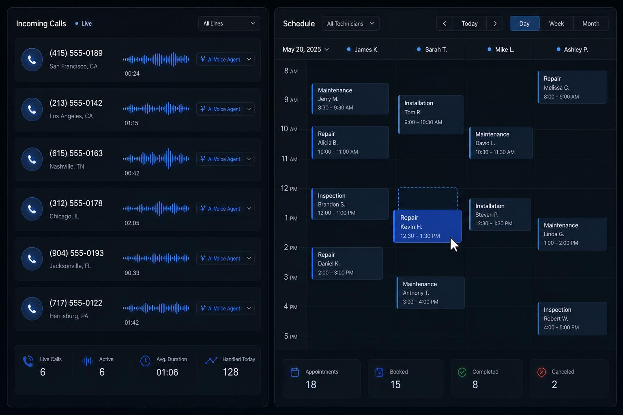Switch to the Month view tab
Image resolution: width=623 pixels, height=415 pixels.
pyautogui.click(x=591, y=24)
